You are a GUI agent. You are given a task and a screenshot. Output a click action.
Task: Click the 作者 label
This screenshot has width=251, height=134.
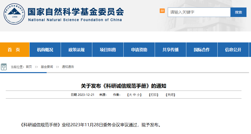(x=117, y=95)
